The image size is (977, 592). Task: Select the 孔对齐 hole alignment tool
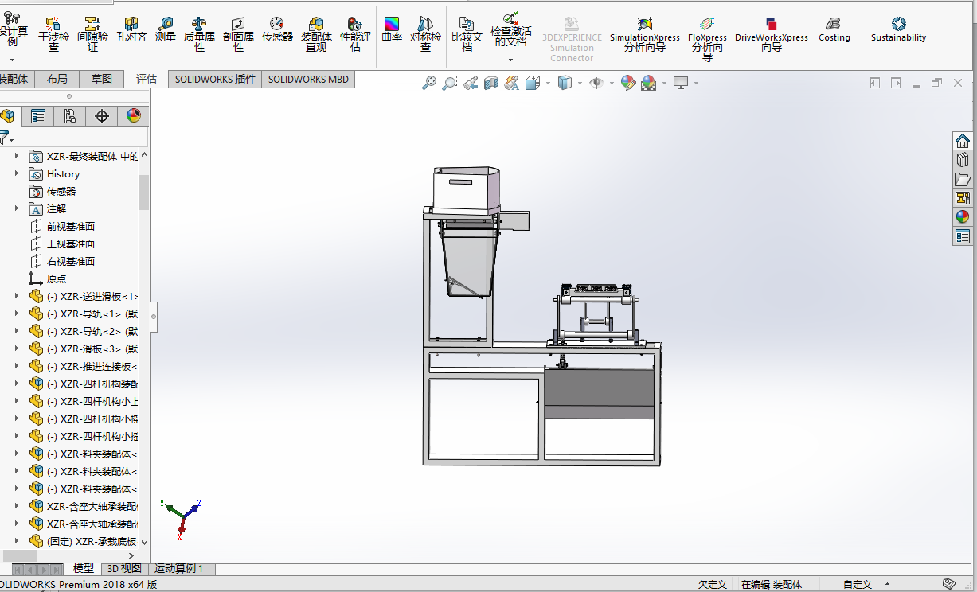coord(131,29)
